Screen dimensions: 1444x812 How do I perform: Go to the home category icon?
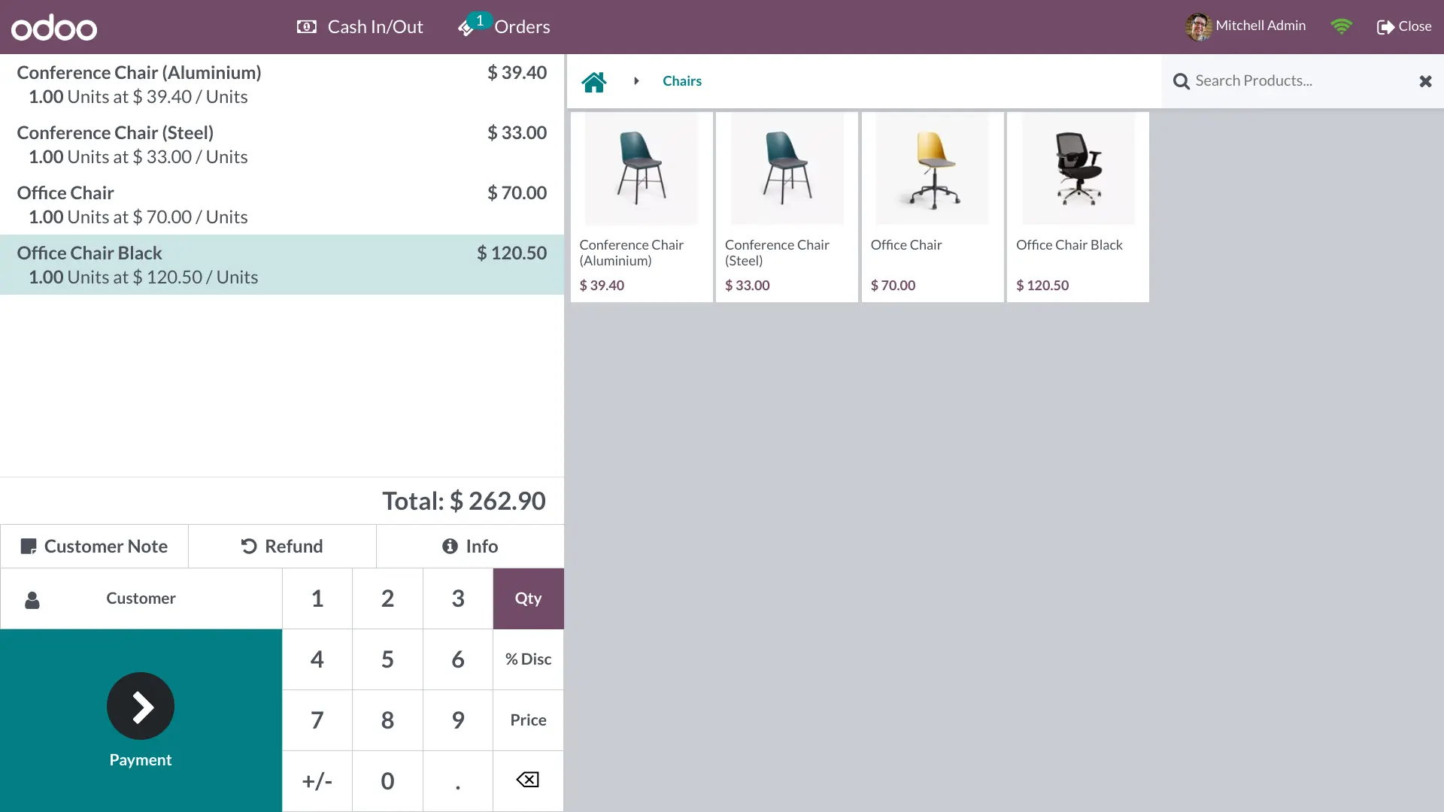(x=593, y=81)
